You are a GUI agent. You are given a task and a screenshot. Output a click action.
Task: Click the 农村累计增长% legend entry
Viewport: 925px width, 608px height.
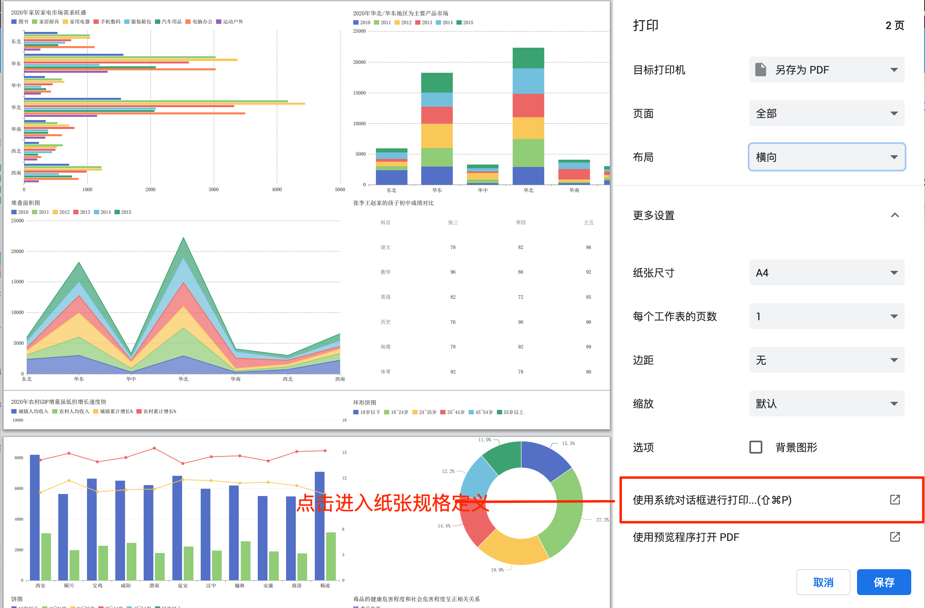coord(157,412)
